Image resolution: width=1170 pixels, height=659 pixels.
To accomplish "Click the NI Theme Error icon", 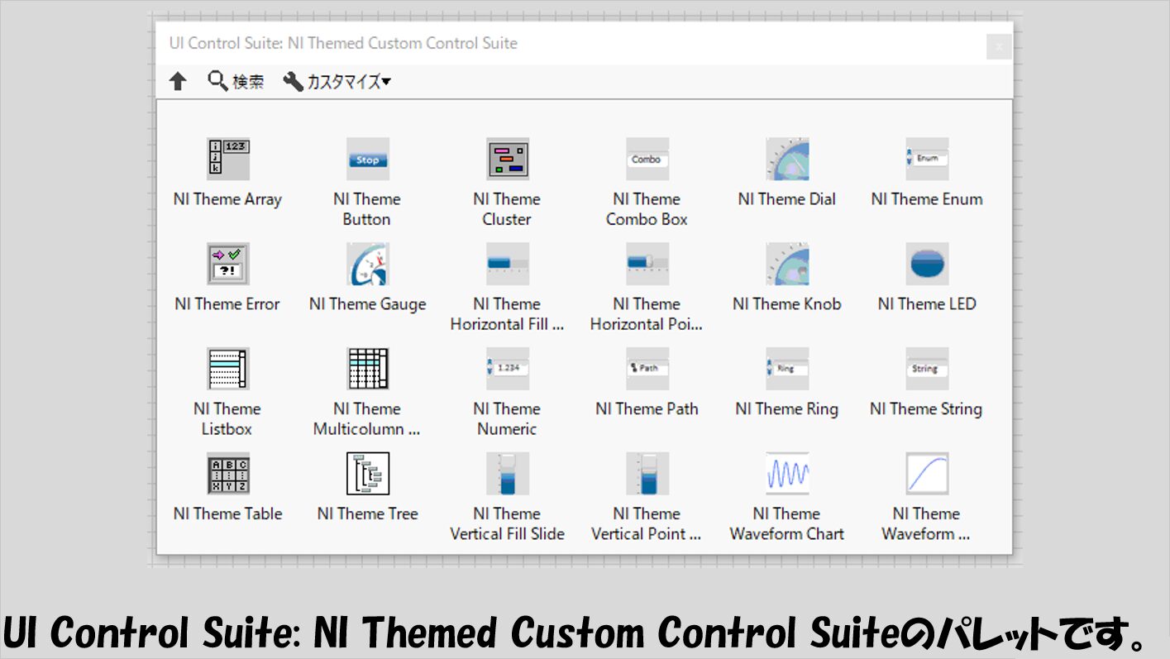I will point(227,264).
